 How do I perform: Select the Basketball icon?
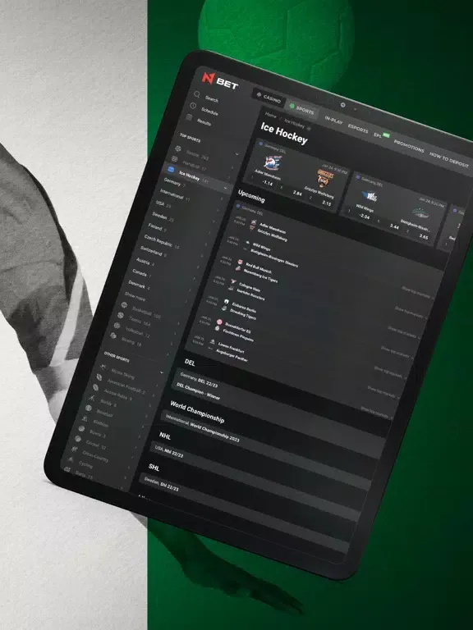tap(124, 305)
